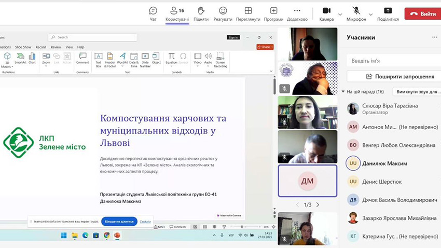Click the Поділитися share screen icon
Image resolution: width=441 pixels, height=248 pixels.
388,11
